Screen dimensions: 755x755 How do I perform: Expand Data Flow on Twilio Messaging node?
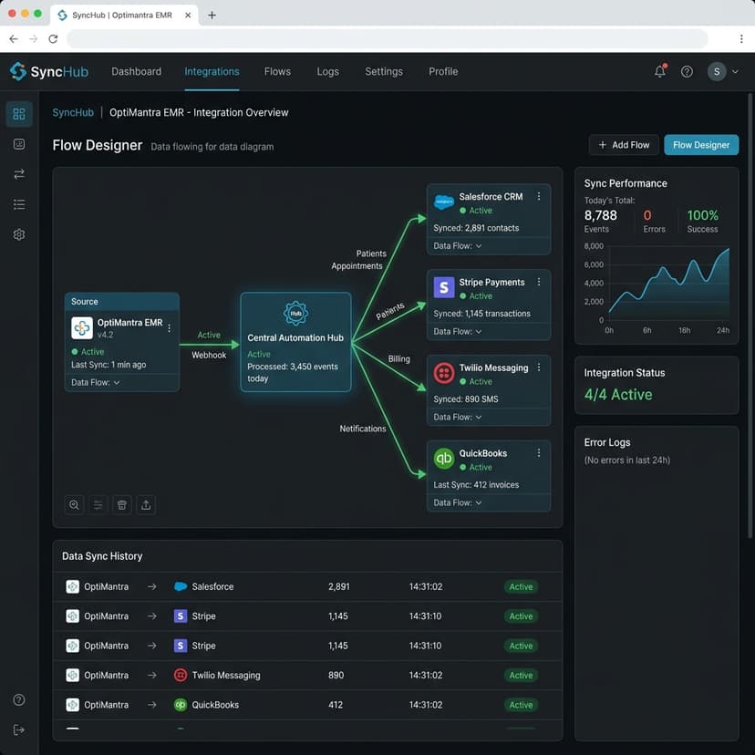(458, 417)
